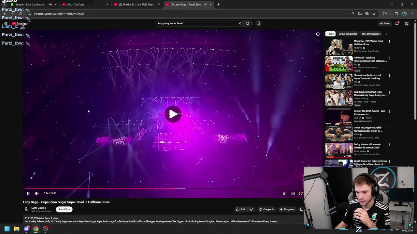Open Discord from the taskbar
417x234 pixels.
point(26,229)
